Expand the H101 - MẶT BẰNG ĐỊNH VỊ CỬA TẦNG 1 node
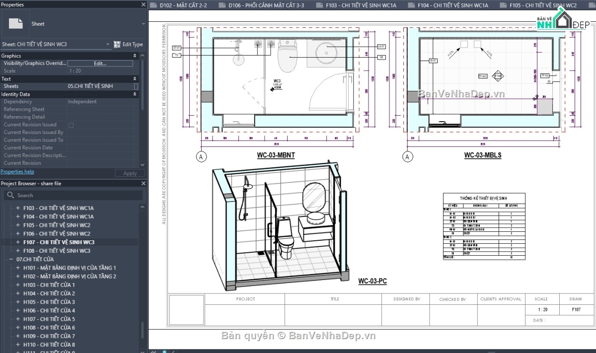This screenshot has height=353, width=596. tap(18, 268)
